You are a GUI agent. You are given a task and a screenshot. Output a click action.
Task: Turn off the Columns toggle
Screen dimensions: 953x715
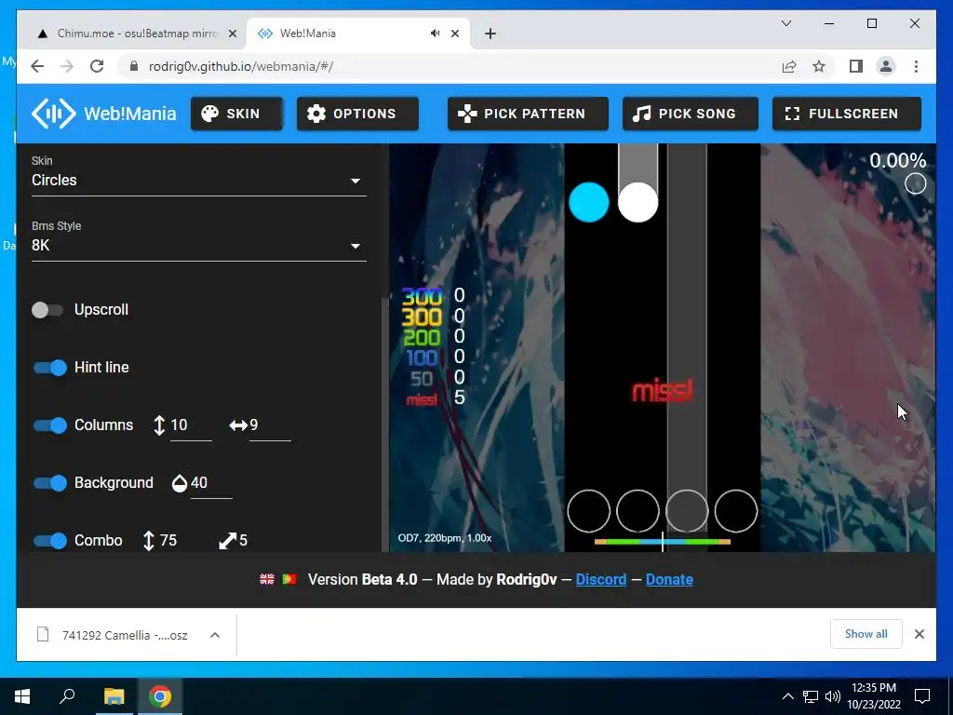point(50,425)
